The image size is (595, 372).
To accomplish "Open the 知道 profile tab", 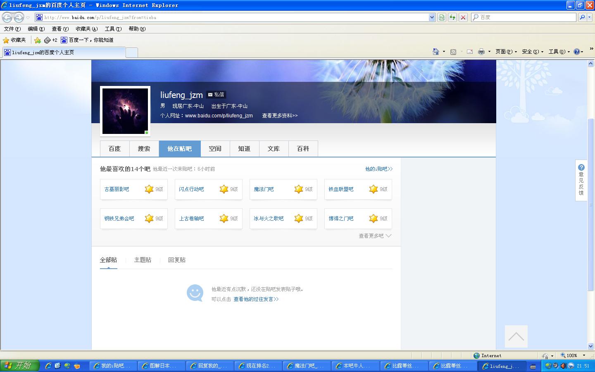I will (x=245, y=149).
